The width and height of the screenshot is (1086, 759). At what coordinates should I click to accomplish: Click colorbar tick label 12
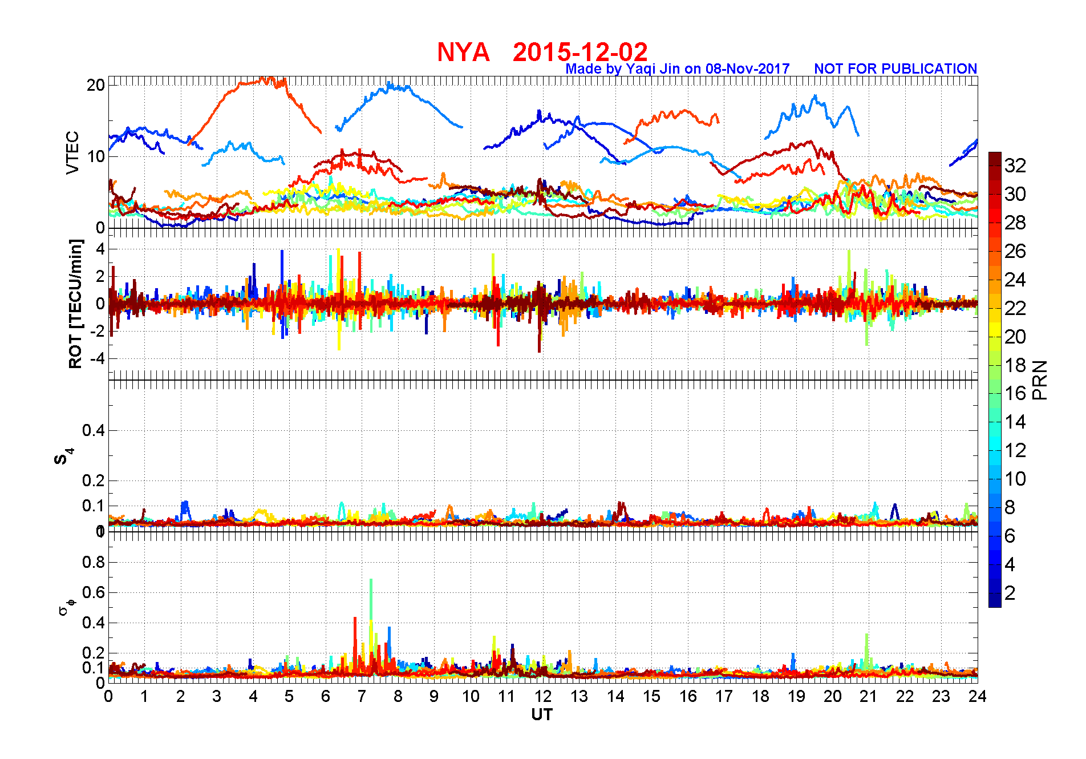pos(1015,450)
